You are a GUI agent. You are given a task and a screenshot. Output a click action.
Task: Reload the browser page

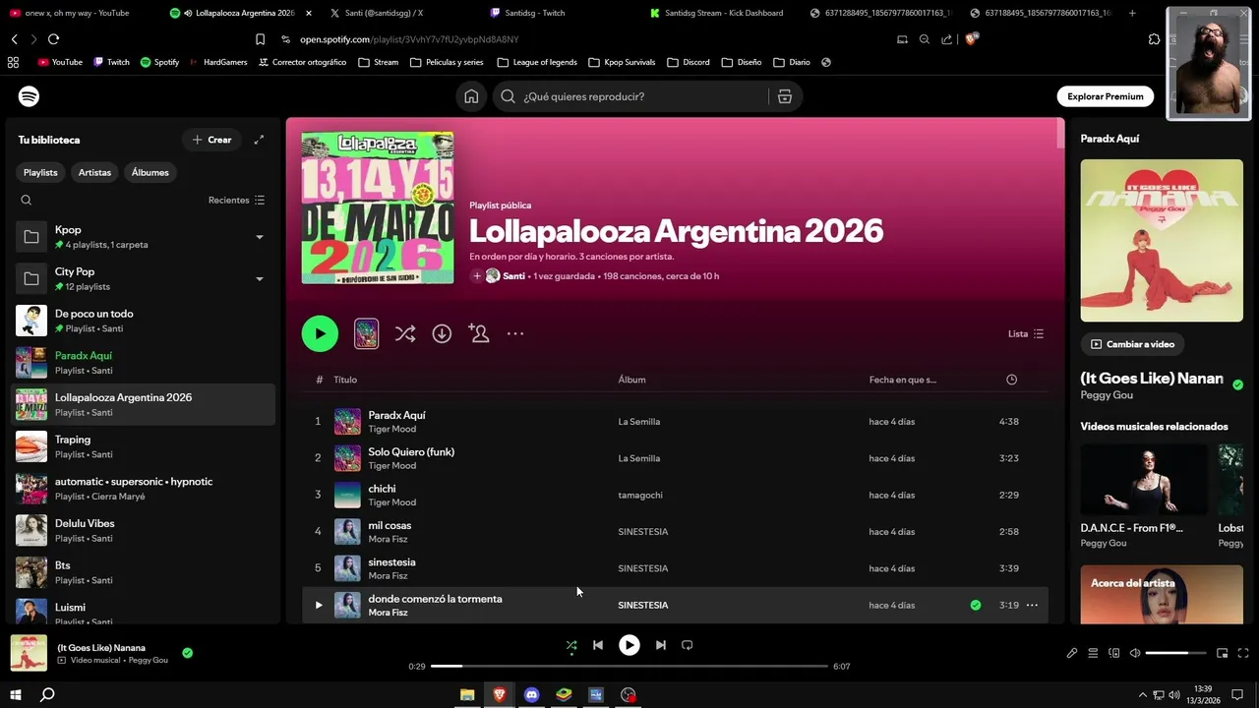click(53, 39)
